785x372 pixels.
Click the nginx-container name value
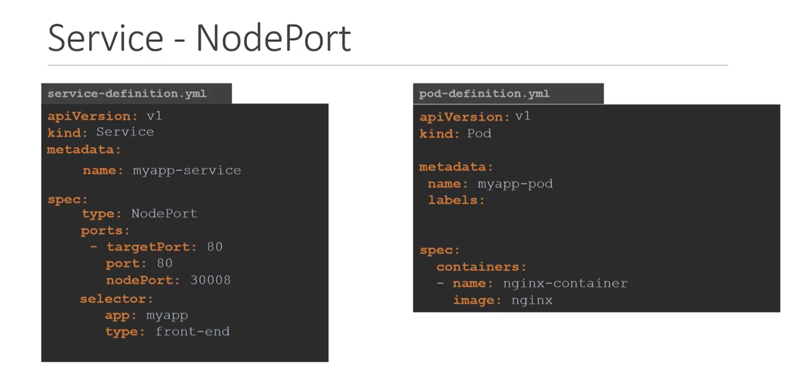(565, 283)
